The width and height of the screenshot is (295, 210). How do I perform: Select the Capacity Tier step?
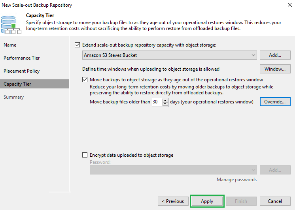17,84
